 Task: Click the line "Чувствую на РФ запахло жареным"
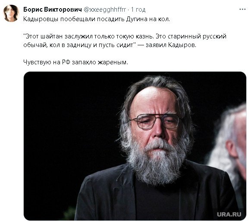[x=76, y=62]
